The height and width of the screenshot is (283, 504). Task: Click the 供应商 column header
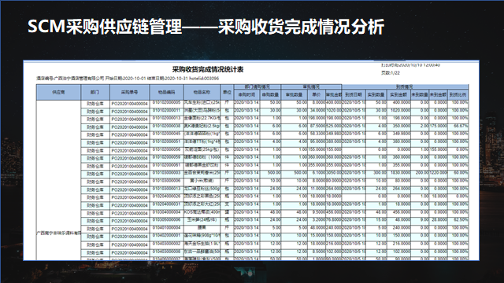pyautogui.click(x=58, y=93)
